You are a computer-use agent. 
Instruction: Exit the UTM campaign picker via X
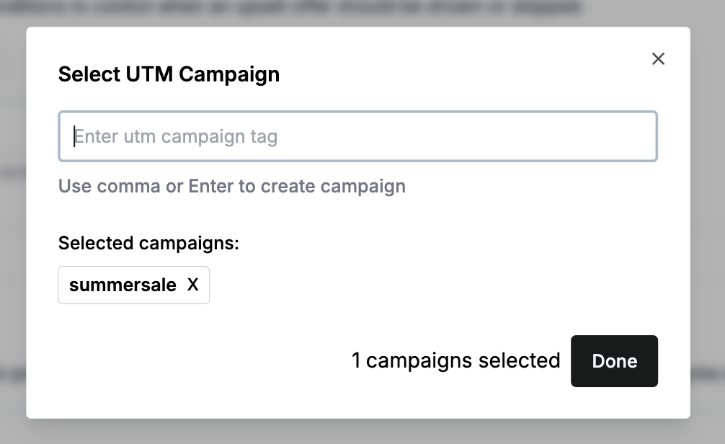[x=658, y=59]
